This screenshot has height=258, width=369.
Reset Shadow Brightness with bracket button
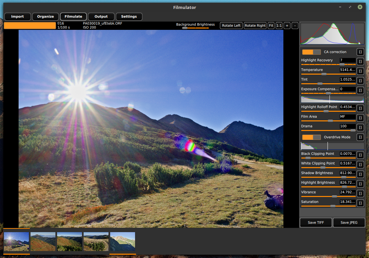360,174
